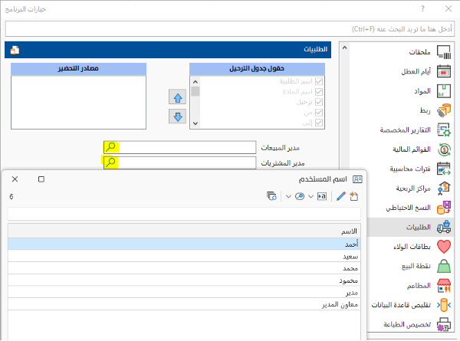Toggle the اسم الطلبية checkbox
This screenshot has width=460, height=341.
coord(319,81)
